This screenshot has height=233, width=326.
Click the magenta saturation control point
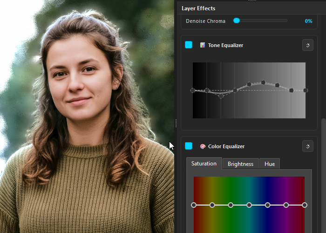click(286, 205)
